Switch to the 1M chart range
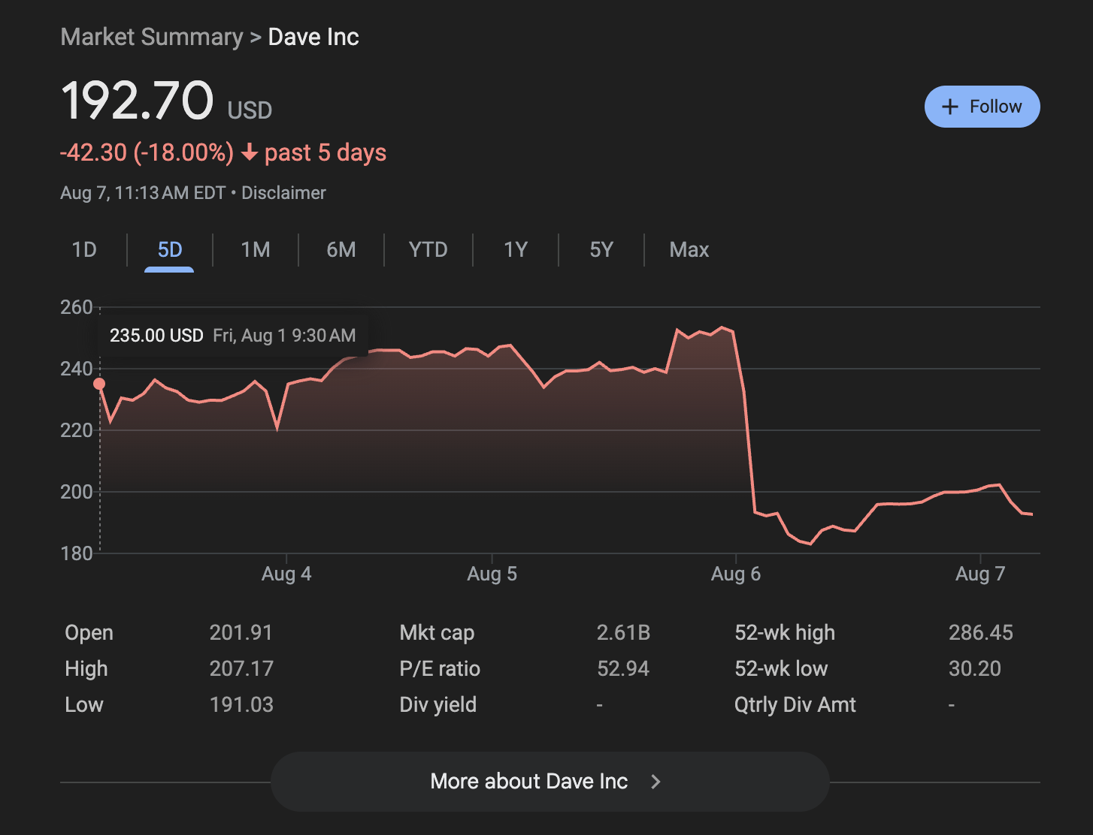This screenshot has width=1093, height=835. click(256, 249)
